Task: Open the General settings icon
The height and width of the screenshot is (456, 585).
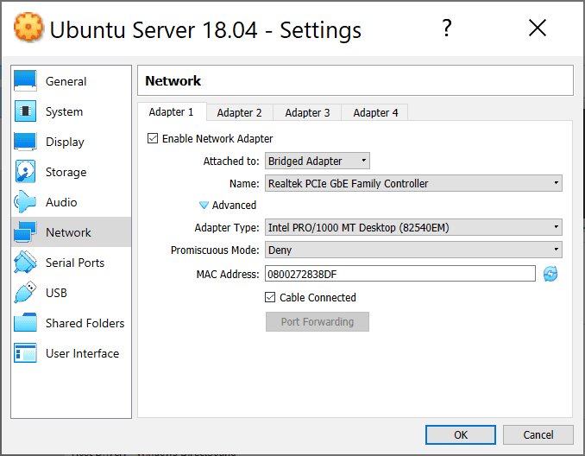Action: pyautogui.click(x=26, y=81)
